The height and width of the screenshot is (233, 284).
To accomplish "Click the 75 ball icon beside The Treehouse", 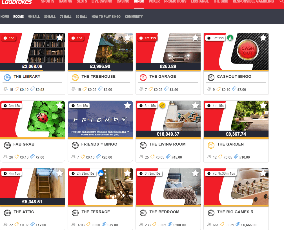I will click(x=75, y=77).
